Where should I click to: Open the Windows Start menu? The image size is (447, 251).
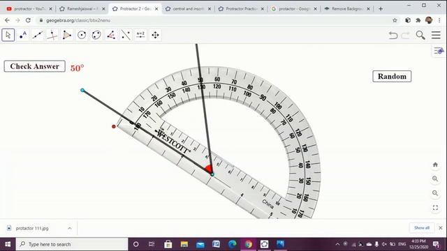point(8,244)
